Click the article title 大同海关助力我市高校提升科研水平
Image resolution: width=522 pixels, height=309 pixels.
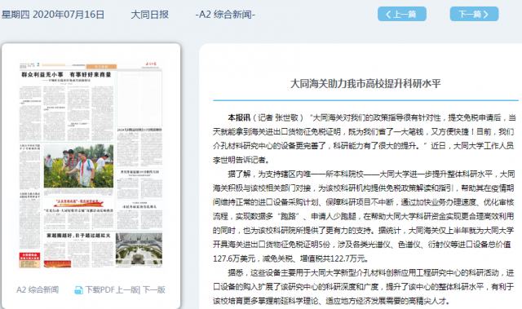365,83
